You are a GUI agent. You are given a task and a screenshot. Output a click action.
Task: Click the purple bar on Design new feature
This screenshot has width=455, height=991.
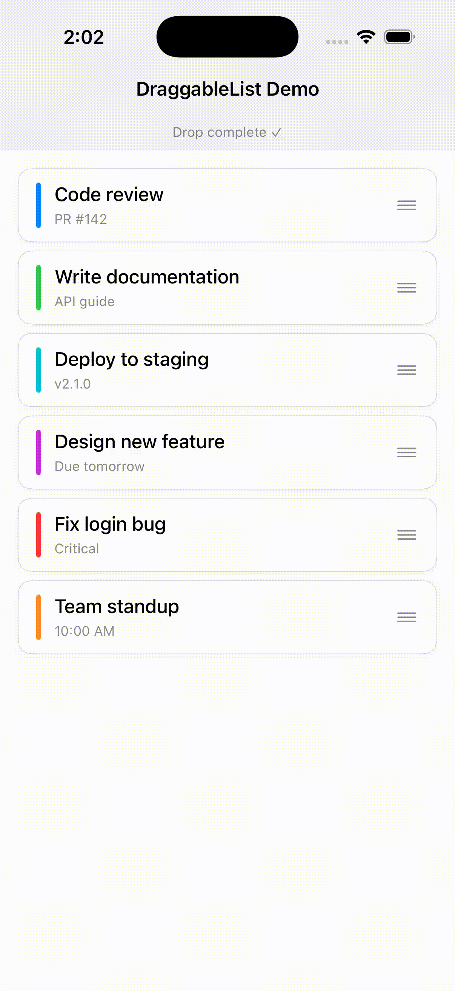pos(38,452)
